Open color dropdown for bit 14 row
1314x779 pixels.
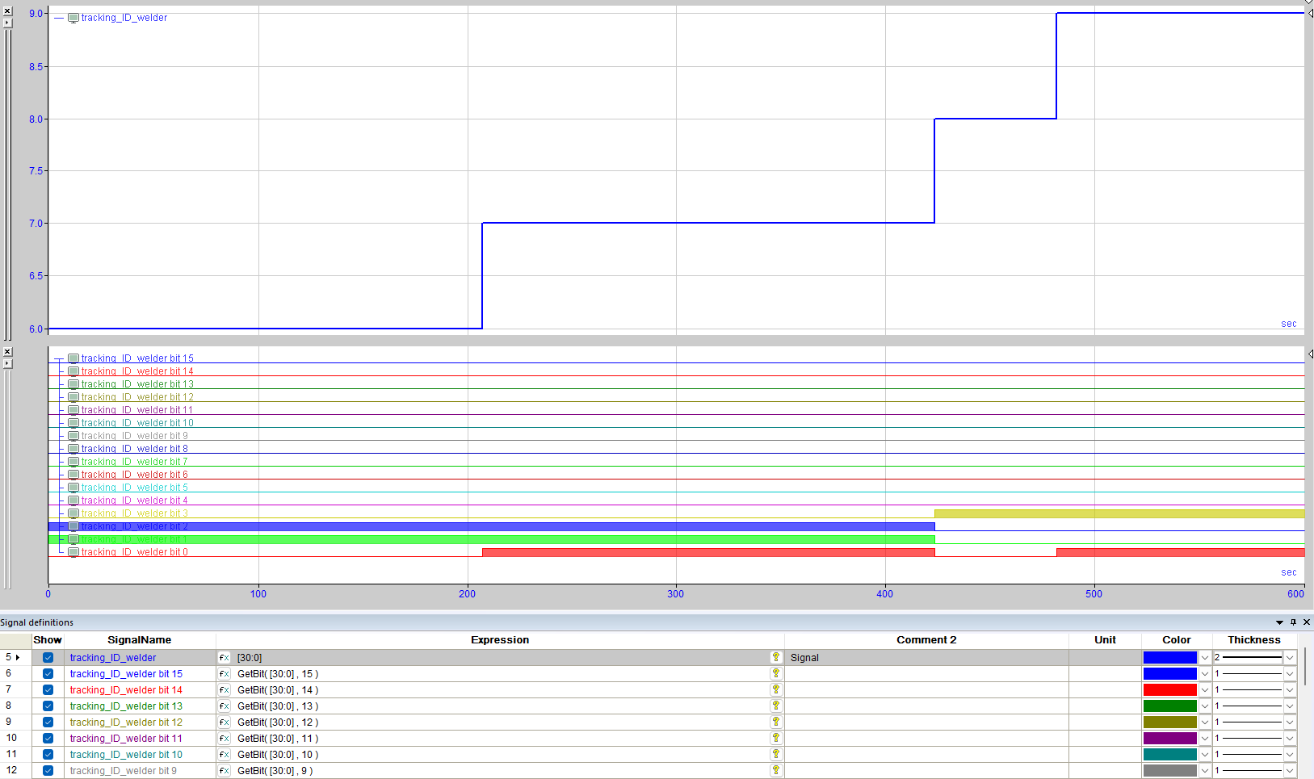1205,690
